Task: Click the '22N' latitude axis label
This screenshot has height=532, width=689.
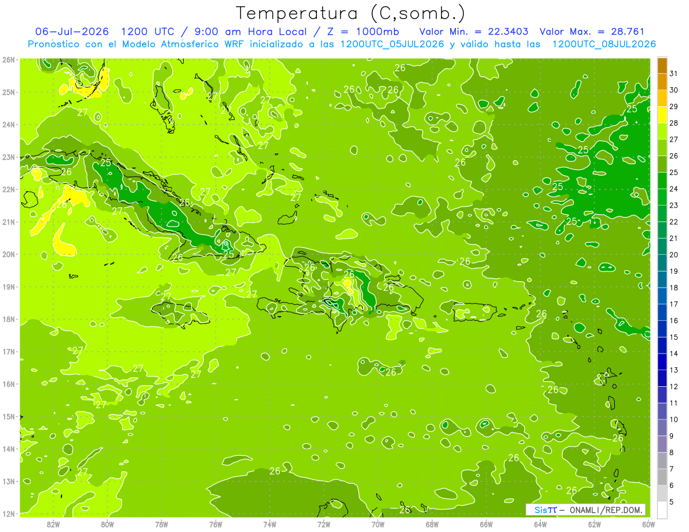Action: point(9,189)
